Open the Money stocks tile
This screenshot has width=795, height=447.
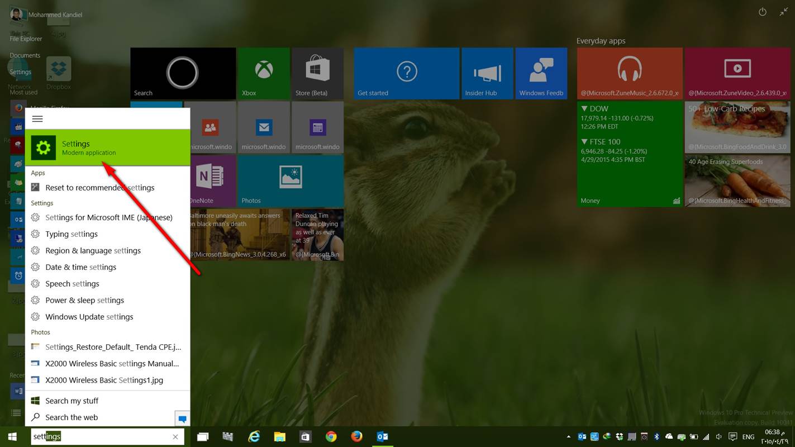[630, 154]
